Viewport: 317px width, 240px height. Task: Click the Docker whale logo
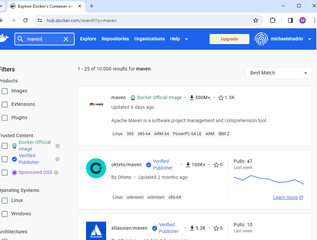coord(4,38)
